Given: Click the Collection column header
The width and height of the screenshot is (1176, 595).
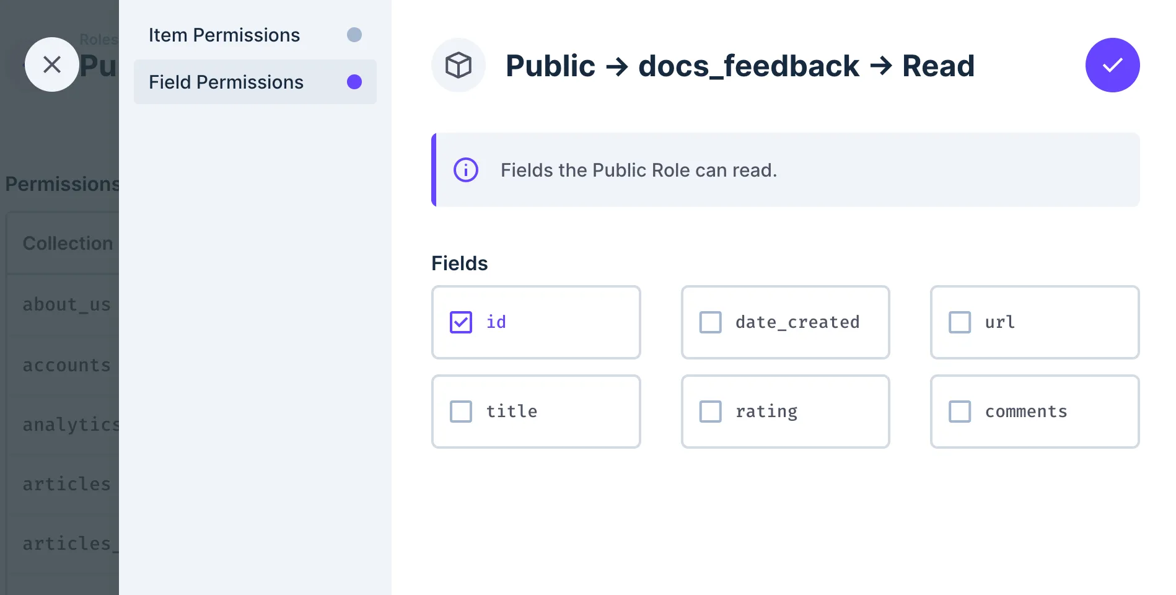Looking at the screenshot, I should [68, 243].
